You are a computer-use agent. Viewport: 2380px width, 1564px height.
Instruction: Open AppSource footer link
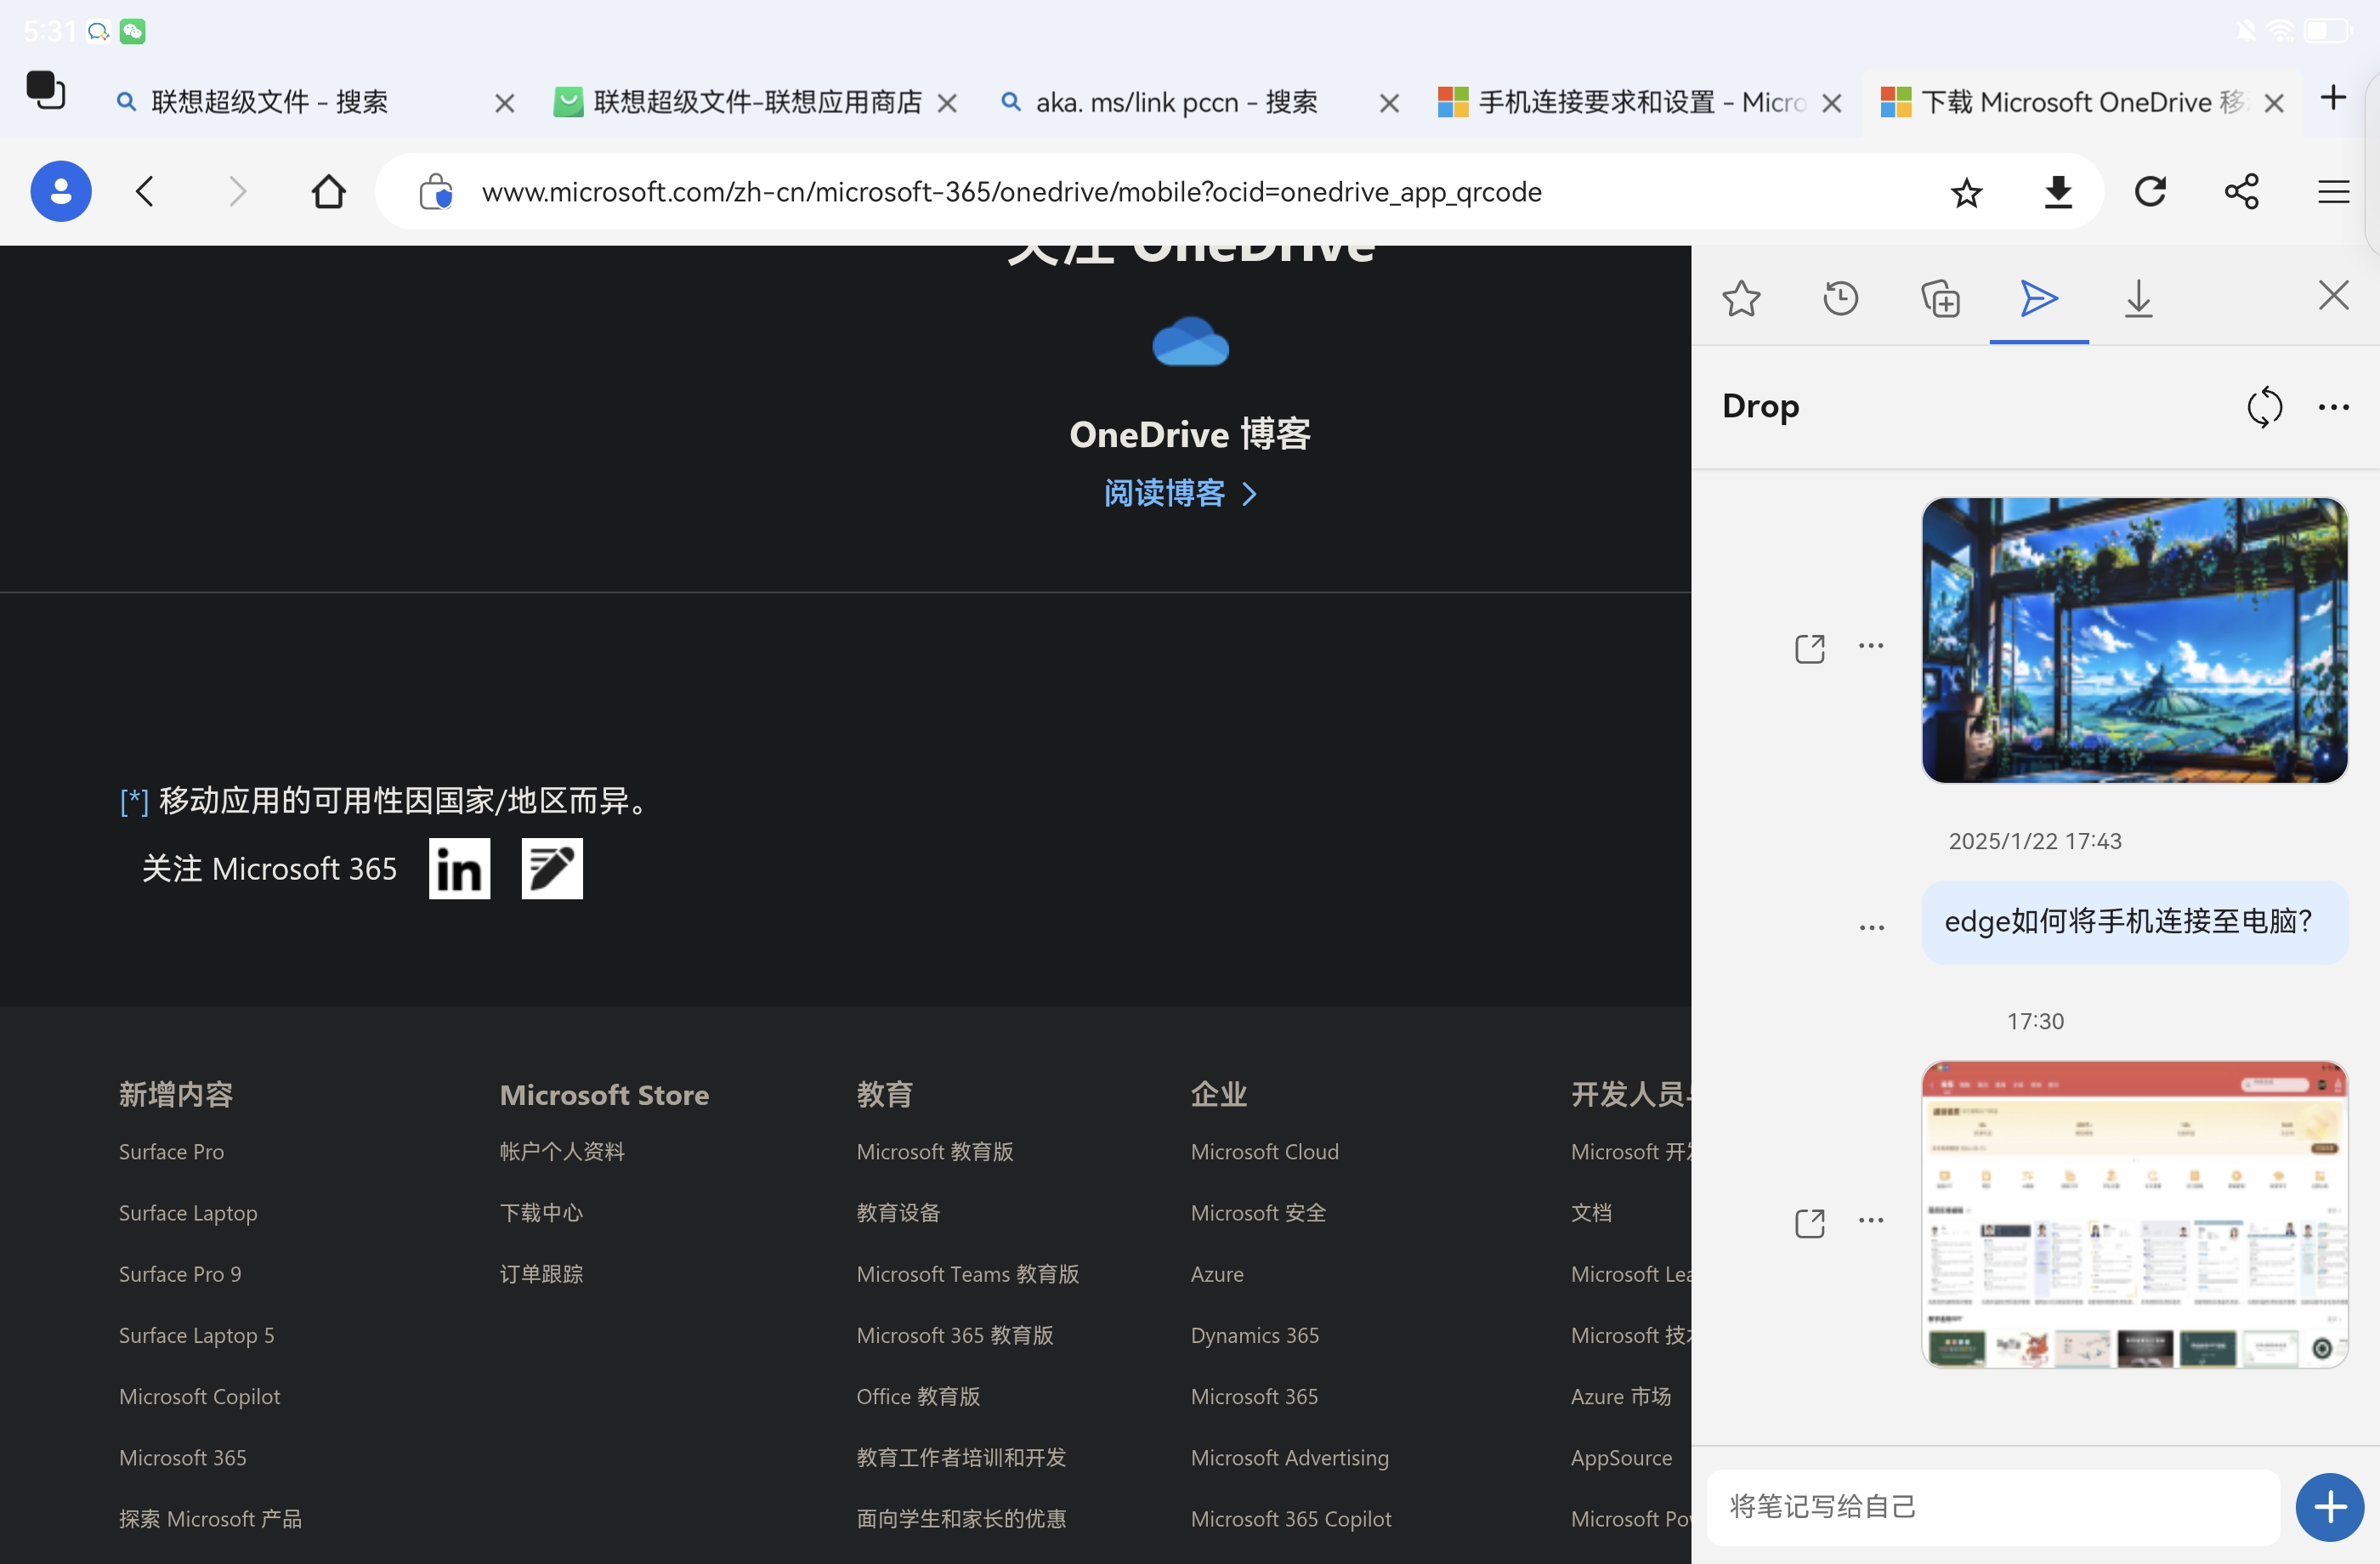pyautogui.click(x=1620, y=1457)
